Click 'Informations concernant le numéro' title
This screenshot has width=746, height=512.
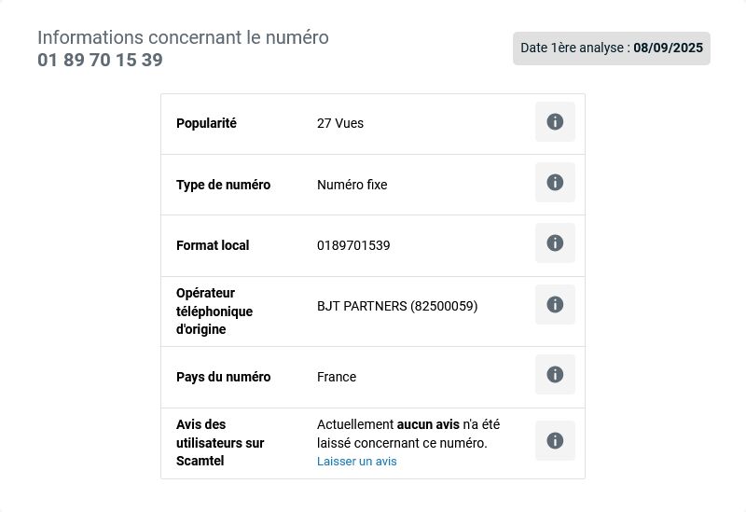pos(183,37)
